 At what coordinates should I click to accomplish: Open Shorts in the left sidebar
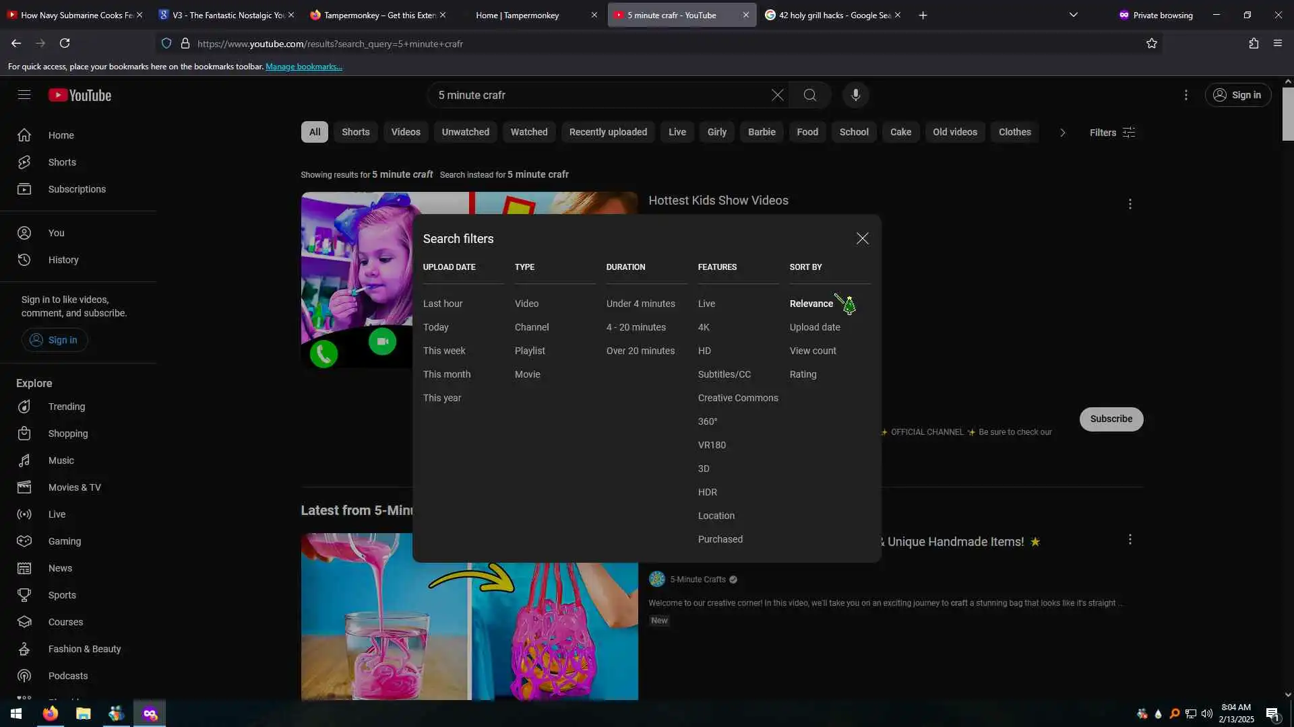click(x=61, y=162)
